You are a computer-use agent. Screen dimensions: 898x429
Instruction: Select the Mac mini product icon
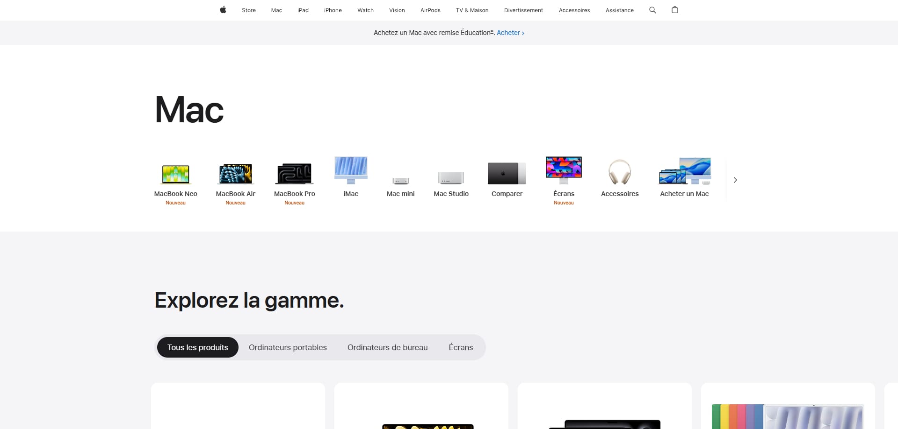tap(401, 181)
